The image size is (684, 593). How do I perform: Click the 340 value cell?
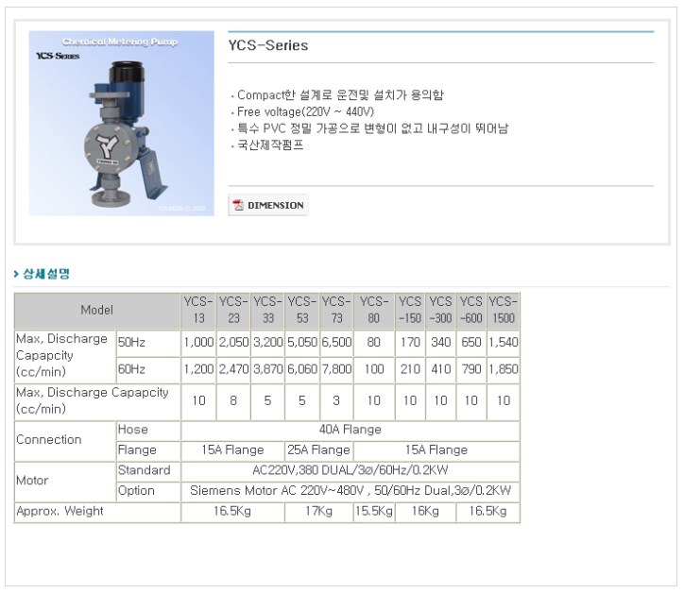440,343
